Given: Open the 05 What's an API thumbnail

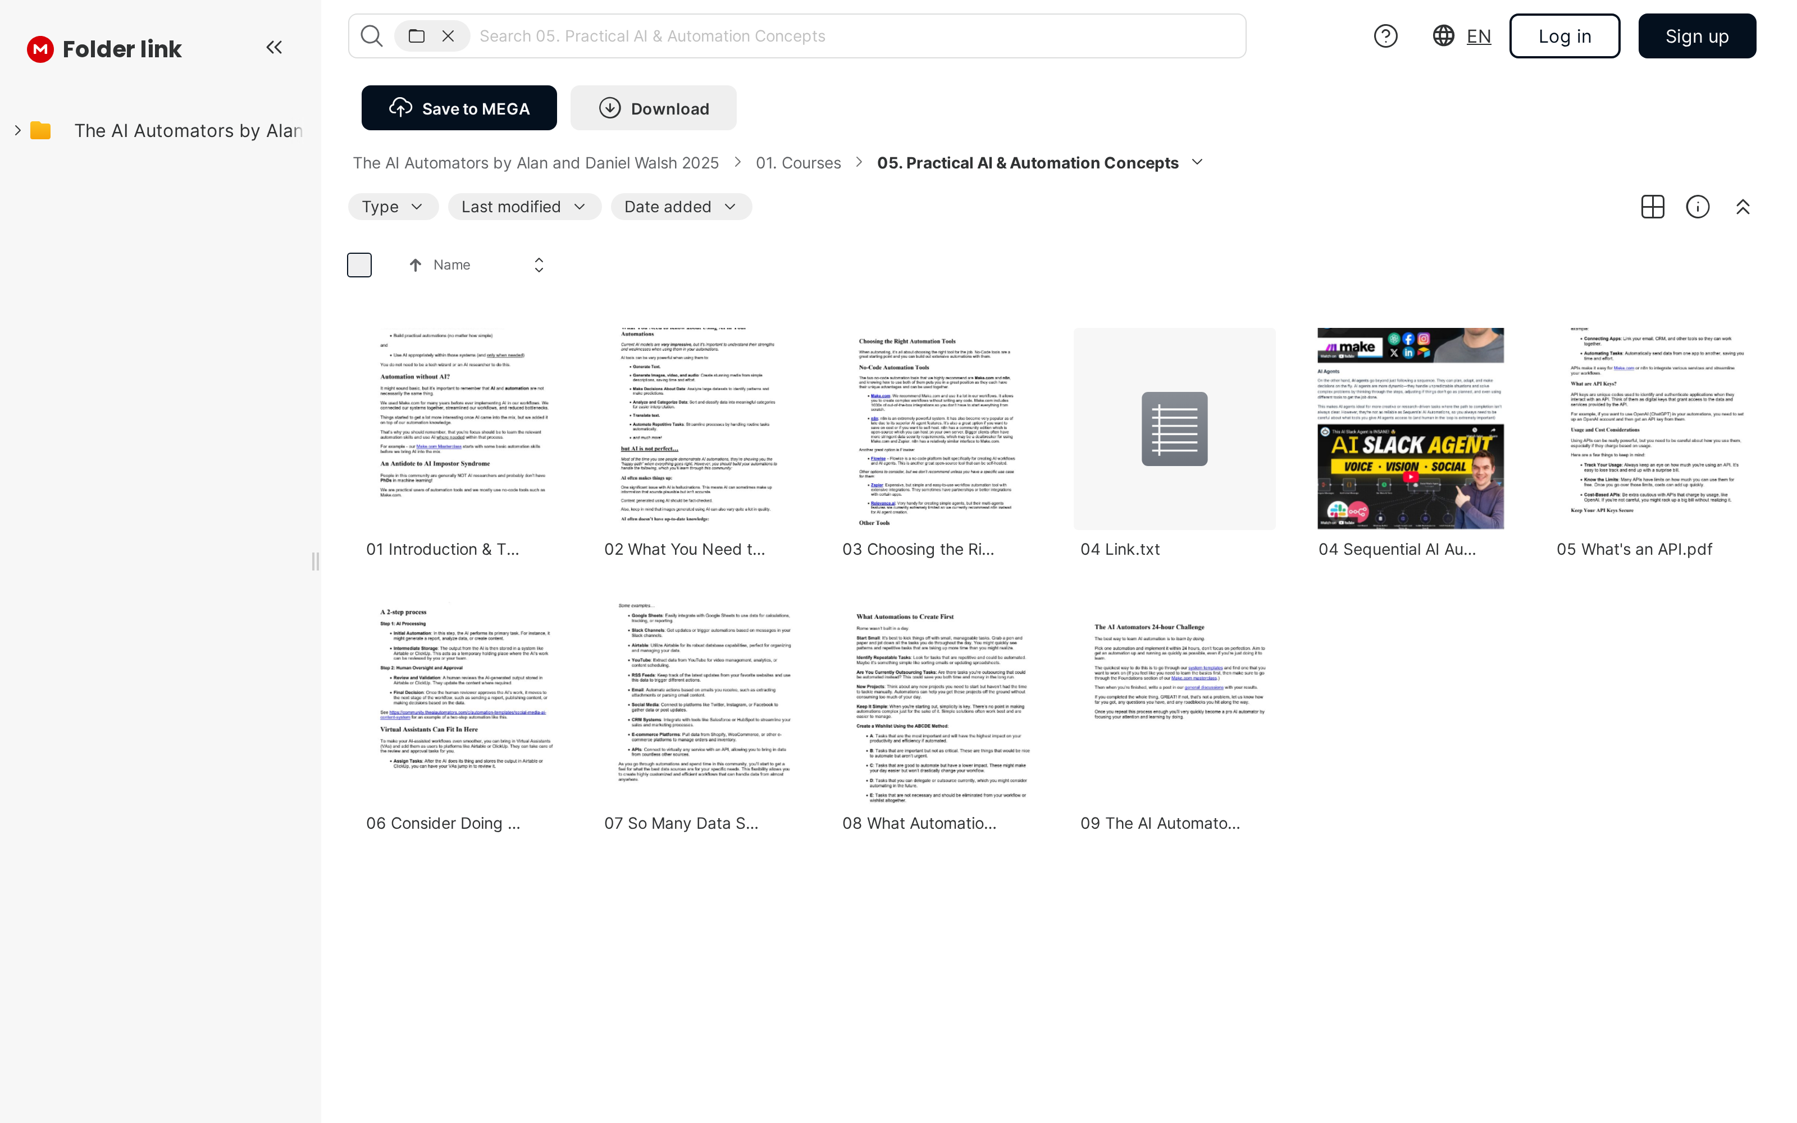Looking at the screenshot, I should pyautogui.click(x=1652, y=428).
